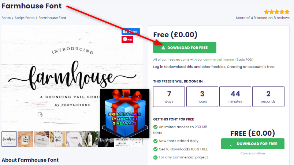Click the download icon in the top green button

pos(163,48)
